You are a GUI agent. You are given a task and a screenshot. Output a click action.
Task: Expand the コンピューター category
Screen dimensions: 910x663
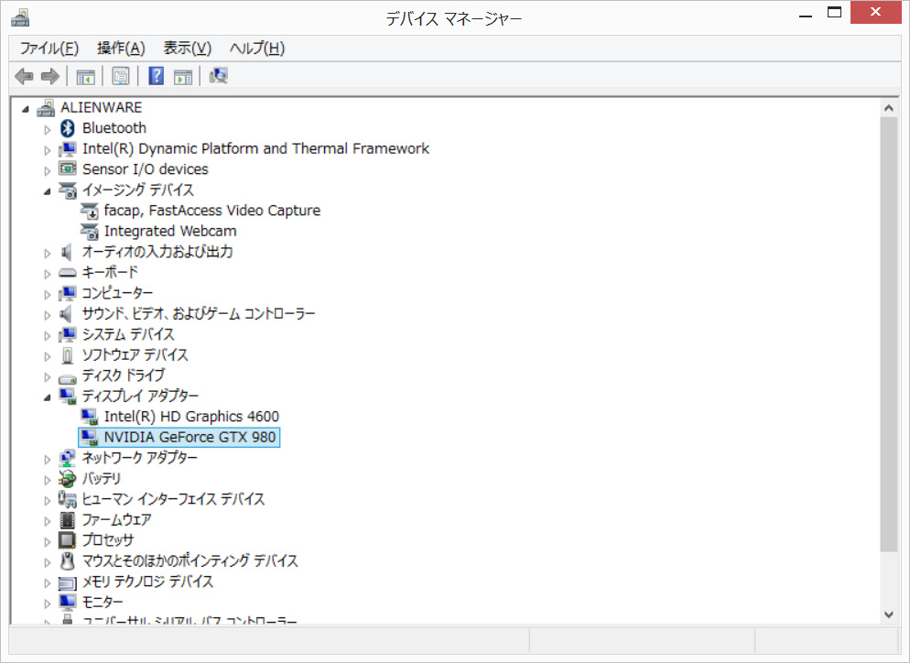pyautogui.click(x=48, y=294)
